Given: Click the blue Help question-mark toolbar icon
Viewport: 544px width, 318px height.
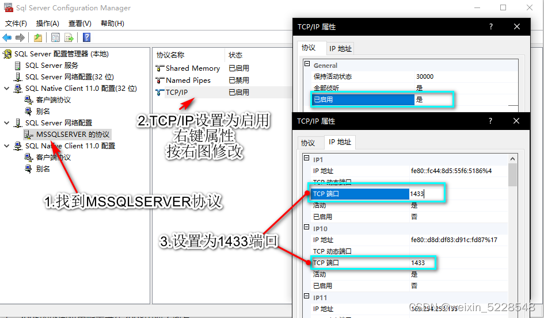Looking at the screenshot, I should pyautogui.click(x=86, y=37).
